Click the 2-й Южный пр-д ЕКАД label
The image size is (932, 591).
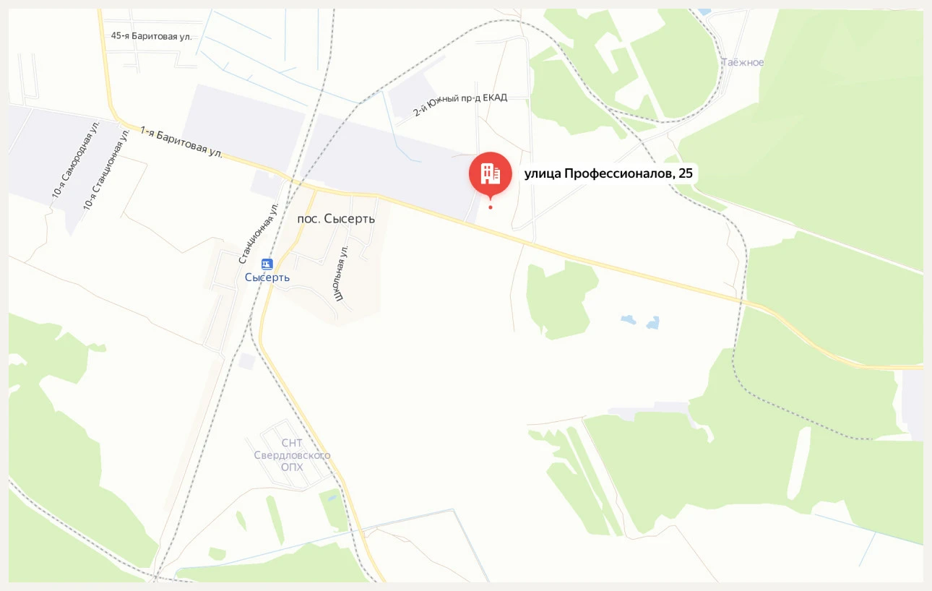tap(460, 105)
